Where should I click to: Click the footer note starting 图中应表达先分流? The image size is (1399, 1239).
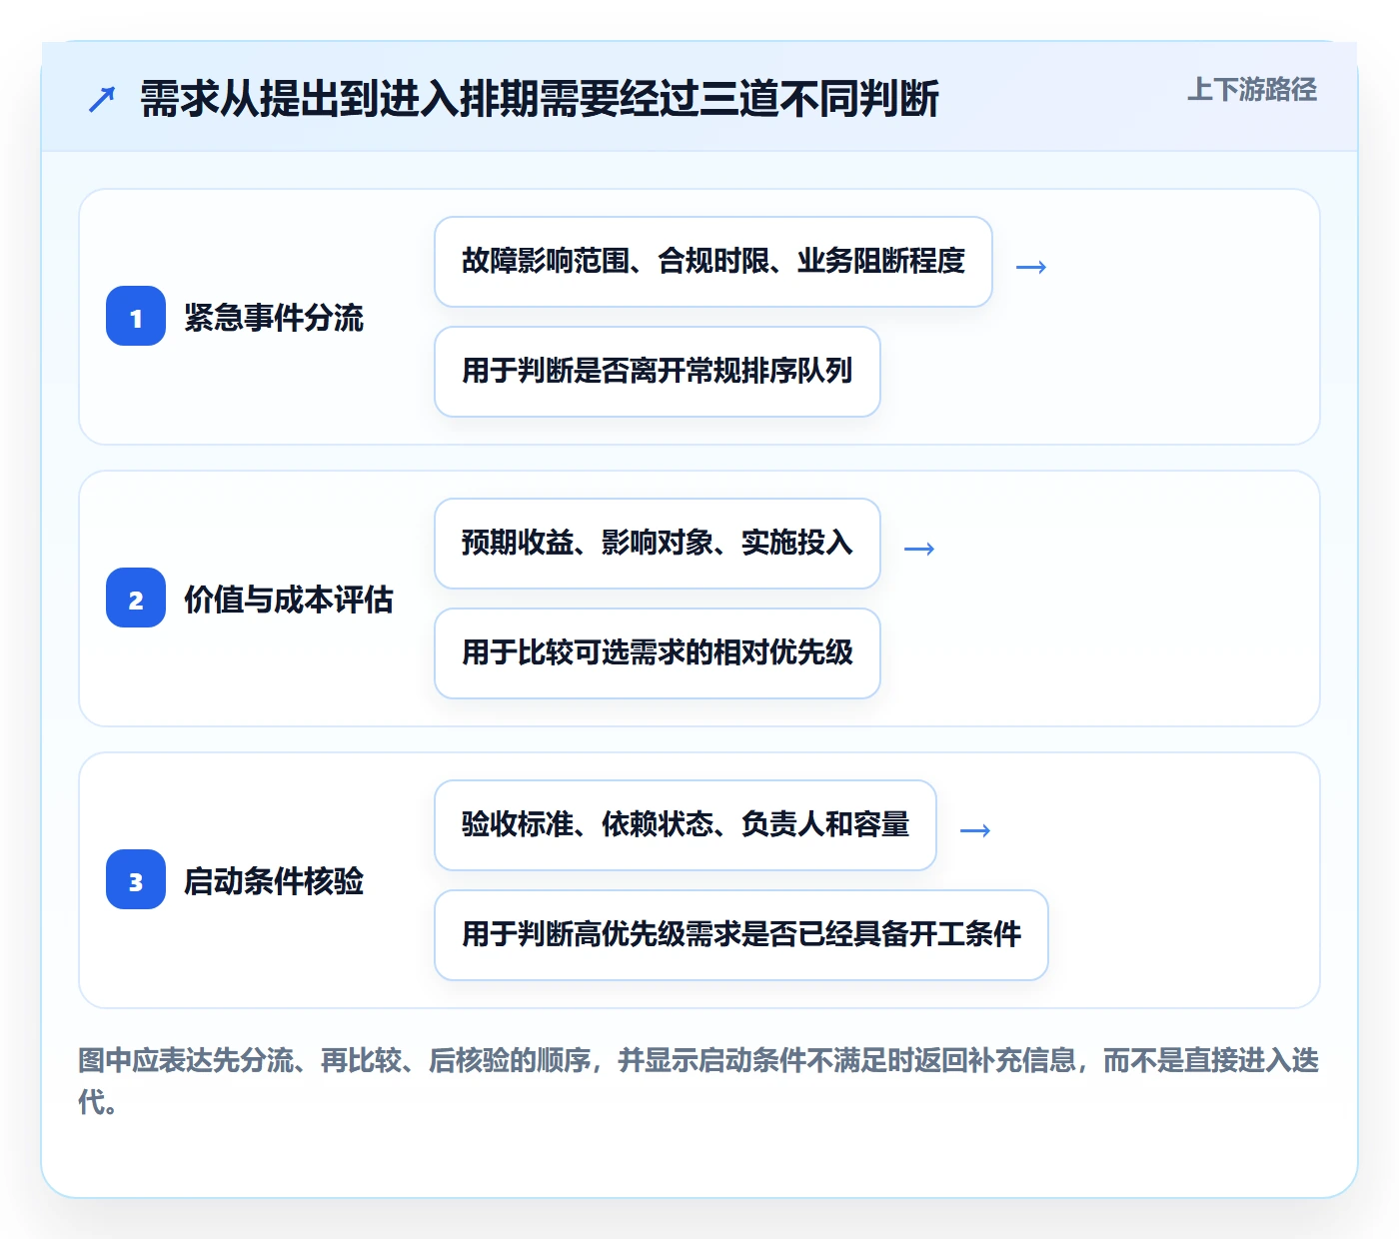click(699, 1080)
